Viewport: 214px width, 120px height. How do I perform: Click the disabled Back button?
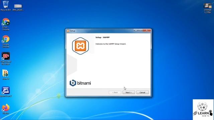(115, 92)
